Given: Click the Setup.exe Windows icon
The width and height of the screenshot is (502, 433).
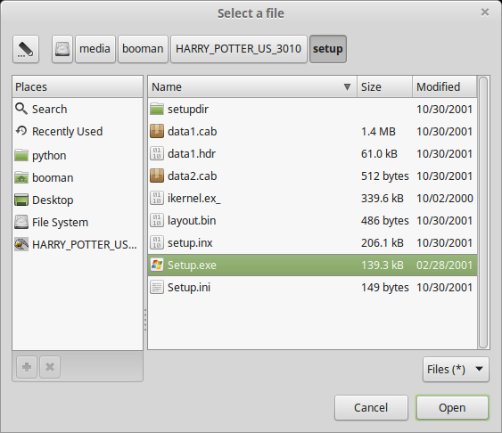Looking at the screenshot, I should pyautogui.click(x=157, y=266).
